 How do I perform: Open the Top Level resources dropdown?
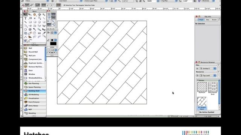tap(207, 76)
